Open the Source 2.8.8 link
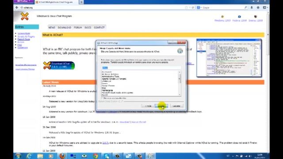The height and width of the screenshot is (159, 283). click(x=256, y=21)
